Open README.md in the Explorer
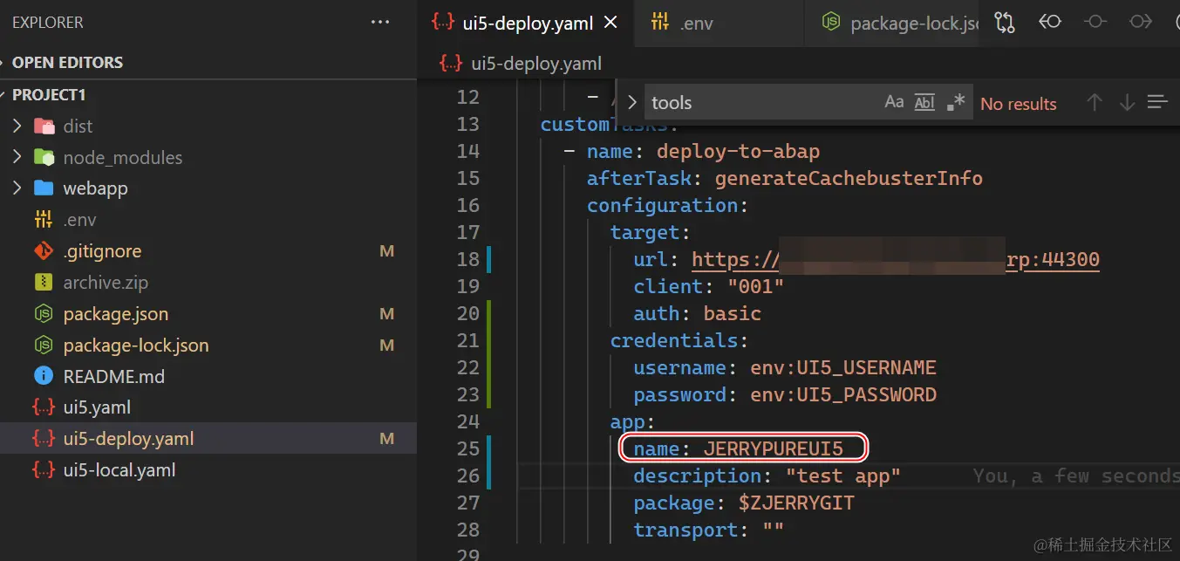The image size is (1180, 561). pos(208,377)
